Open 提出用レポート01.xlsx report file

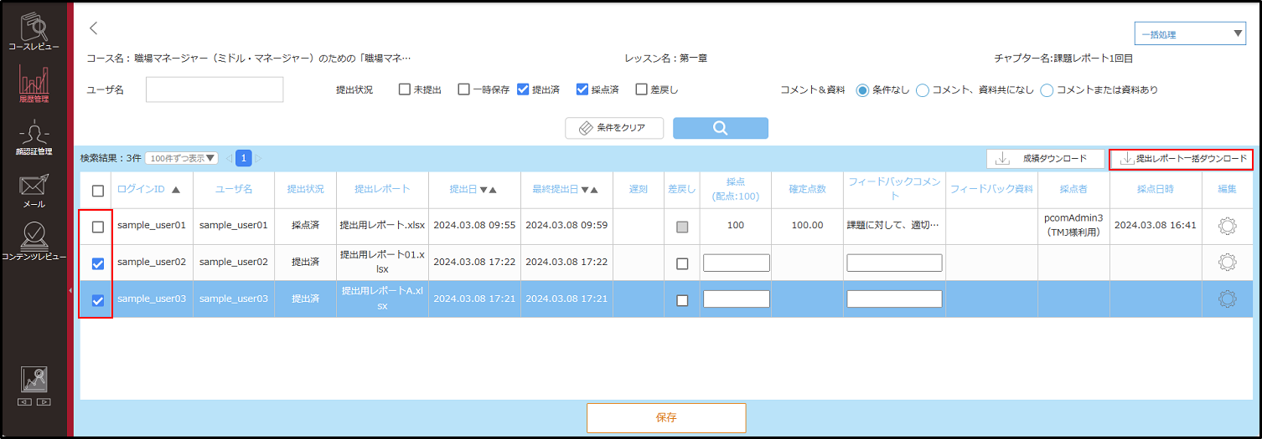point(382,263)
